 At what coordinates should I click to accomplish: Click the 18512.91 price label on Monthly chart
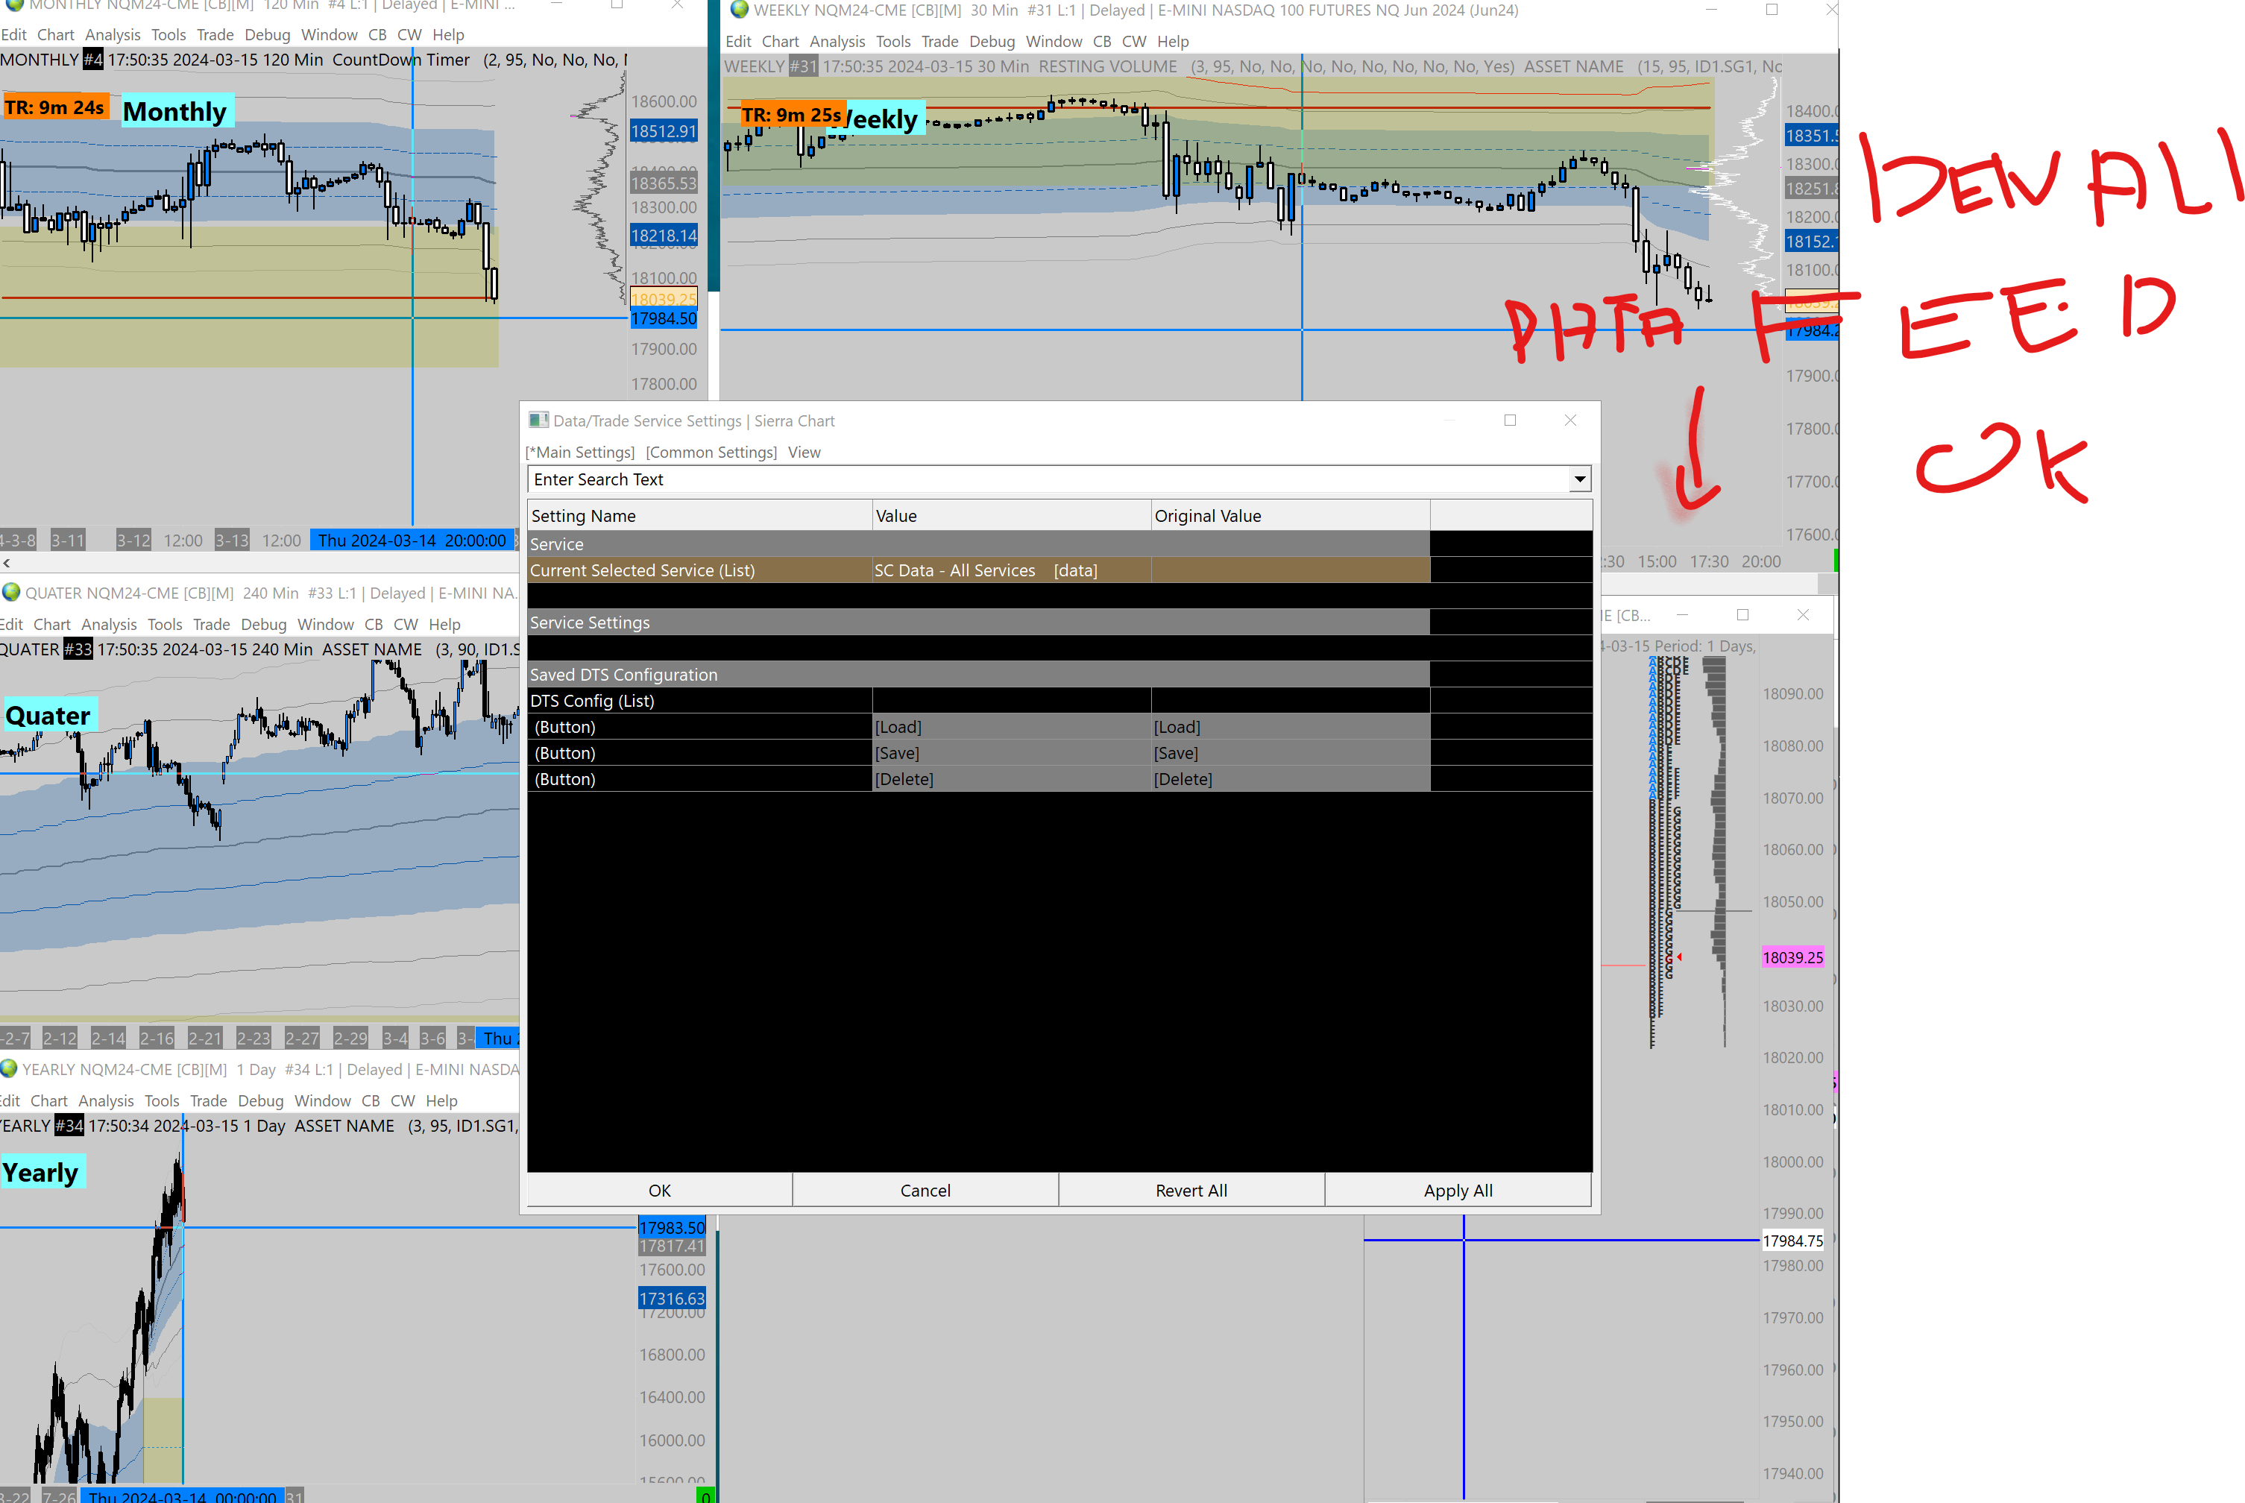664,130
